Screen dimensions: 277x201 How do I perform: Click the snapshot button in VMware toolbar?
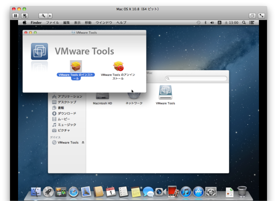(25, 16)
